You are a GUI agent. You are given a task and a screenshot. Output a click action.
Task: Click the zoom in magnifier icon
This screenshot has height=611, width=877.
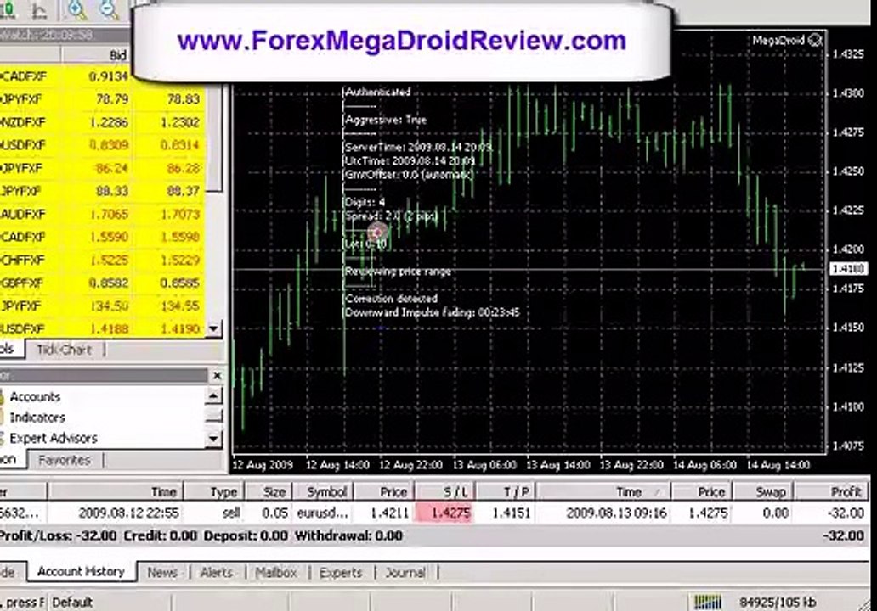point(76,9)
